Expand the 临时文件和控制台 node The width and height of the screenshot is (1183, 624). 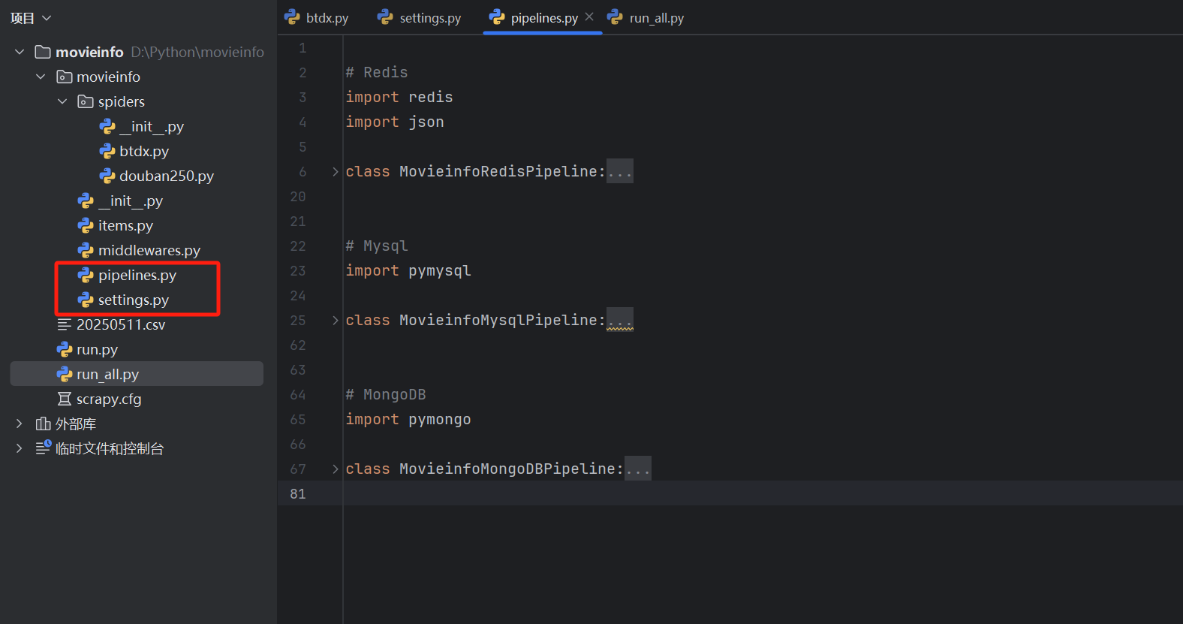20,448
